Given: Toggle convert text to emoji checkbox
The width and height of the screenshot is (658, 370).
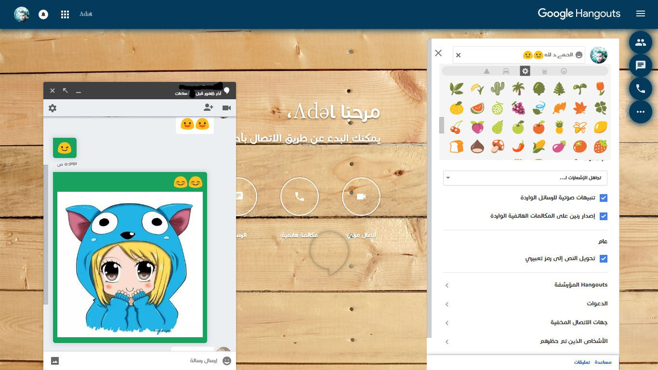Looking at the screenshot, I should [604, 259].
